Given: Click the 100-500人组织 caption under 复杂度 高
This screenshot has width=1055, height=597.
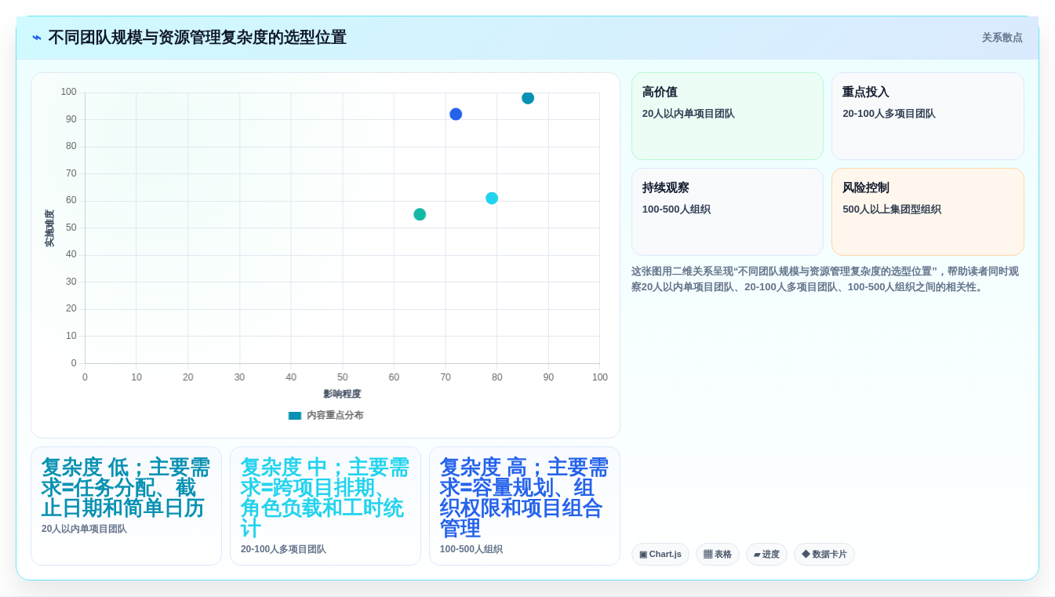Looking at the screenshot, I should (x=471, y=549).
